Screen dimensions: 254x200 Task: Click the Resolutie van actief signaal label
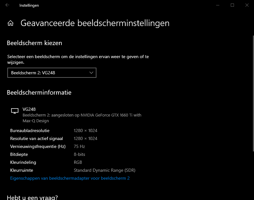[37, 139]
